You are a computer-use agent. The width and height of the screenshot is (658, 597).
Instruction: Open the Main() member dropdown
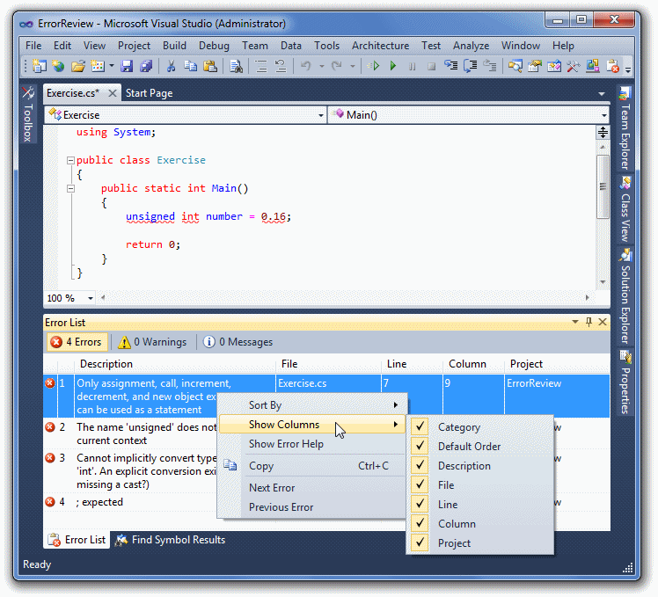tap(603, 115)
